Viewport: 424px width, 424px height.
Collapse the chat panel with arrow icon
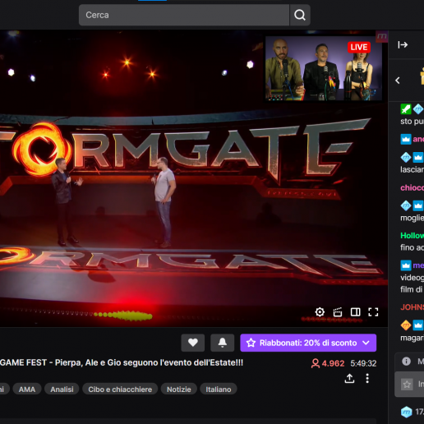[x=403, y=44]
